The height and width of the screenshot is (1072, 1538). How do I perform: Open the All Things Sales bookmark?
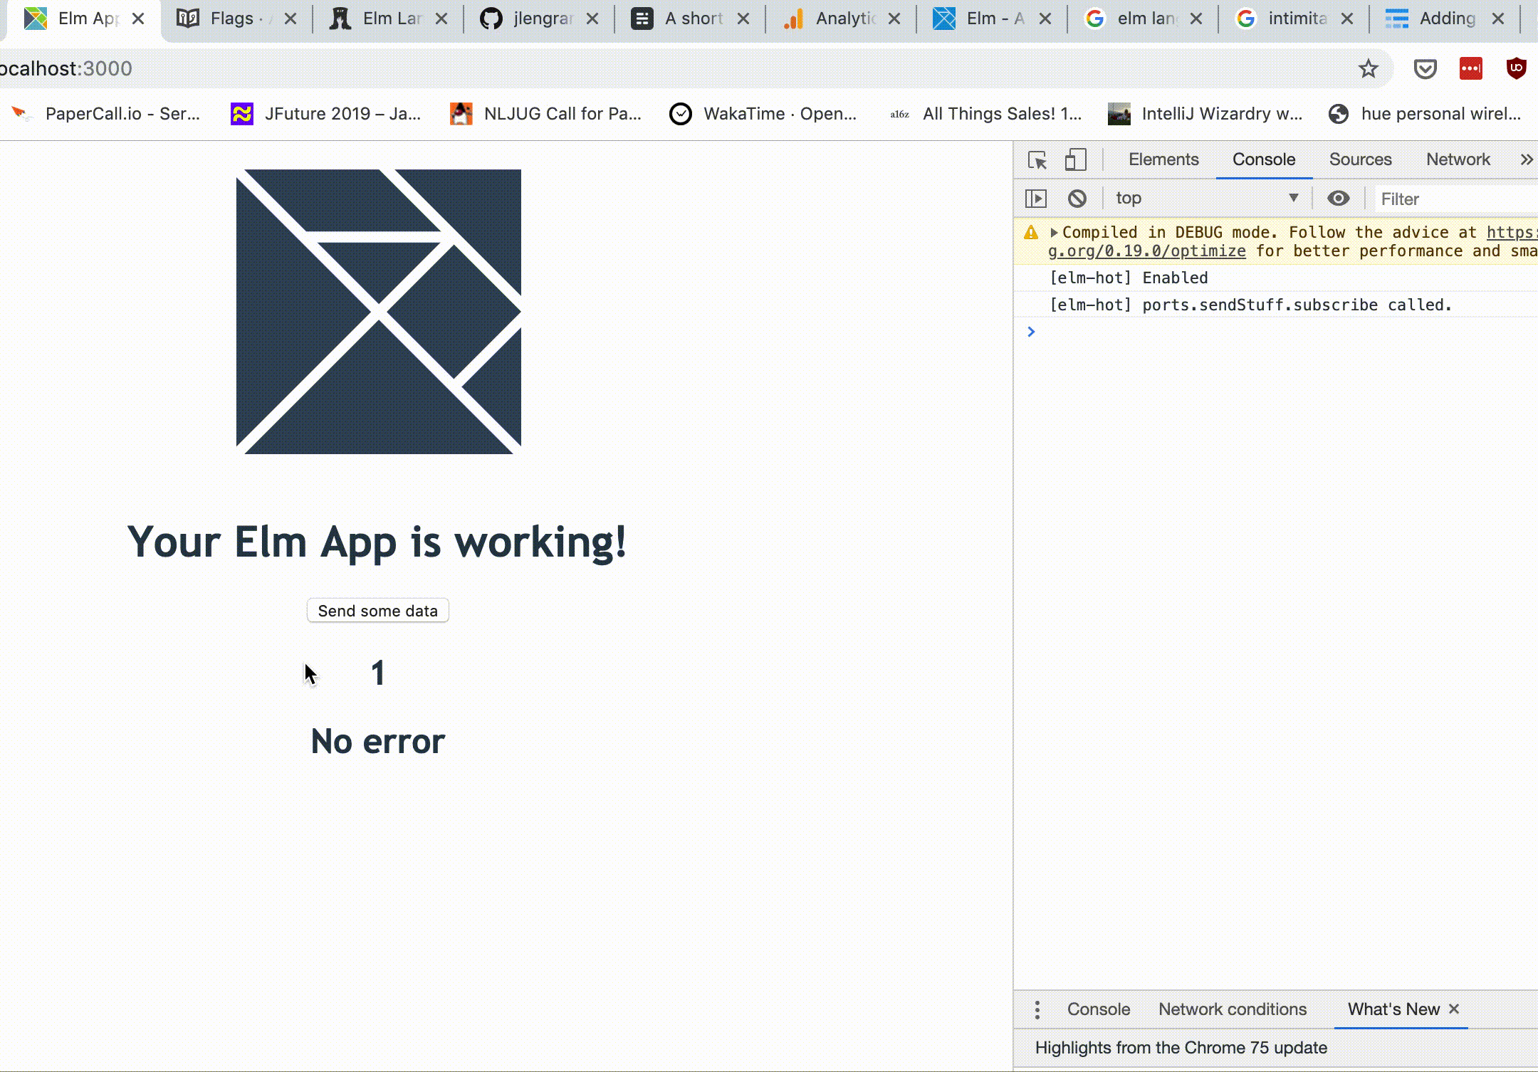point(985,114)
